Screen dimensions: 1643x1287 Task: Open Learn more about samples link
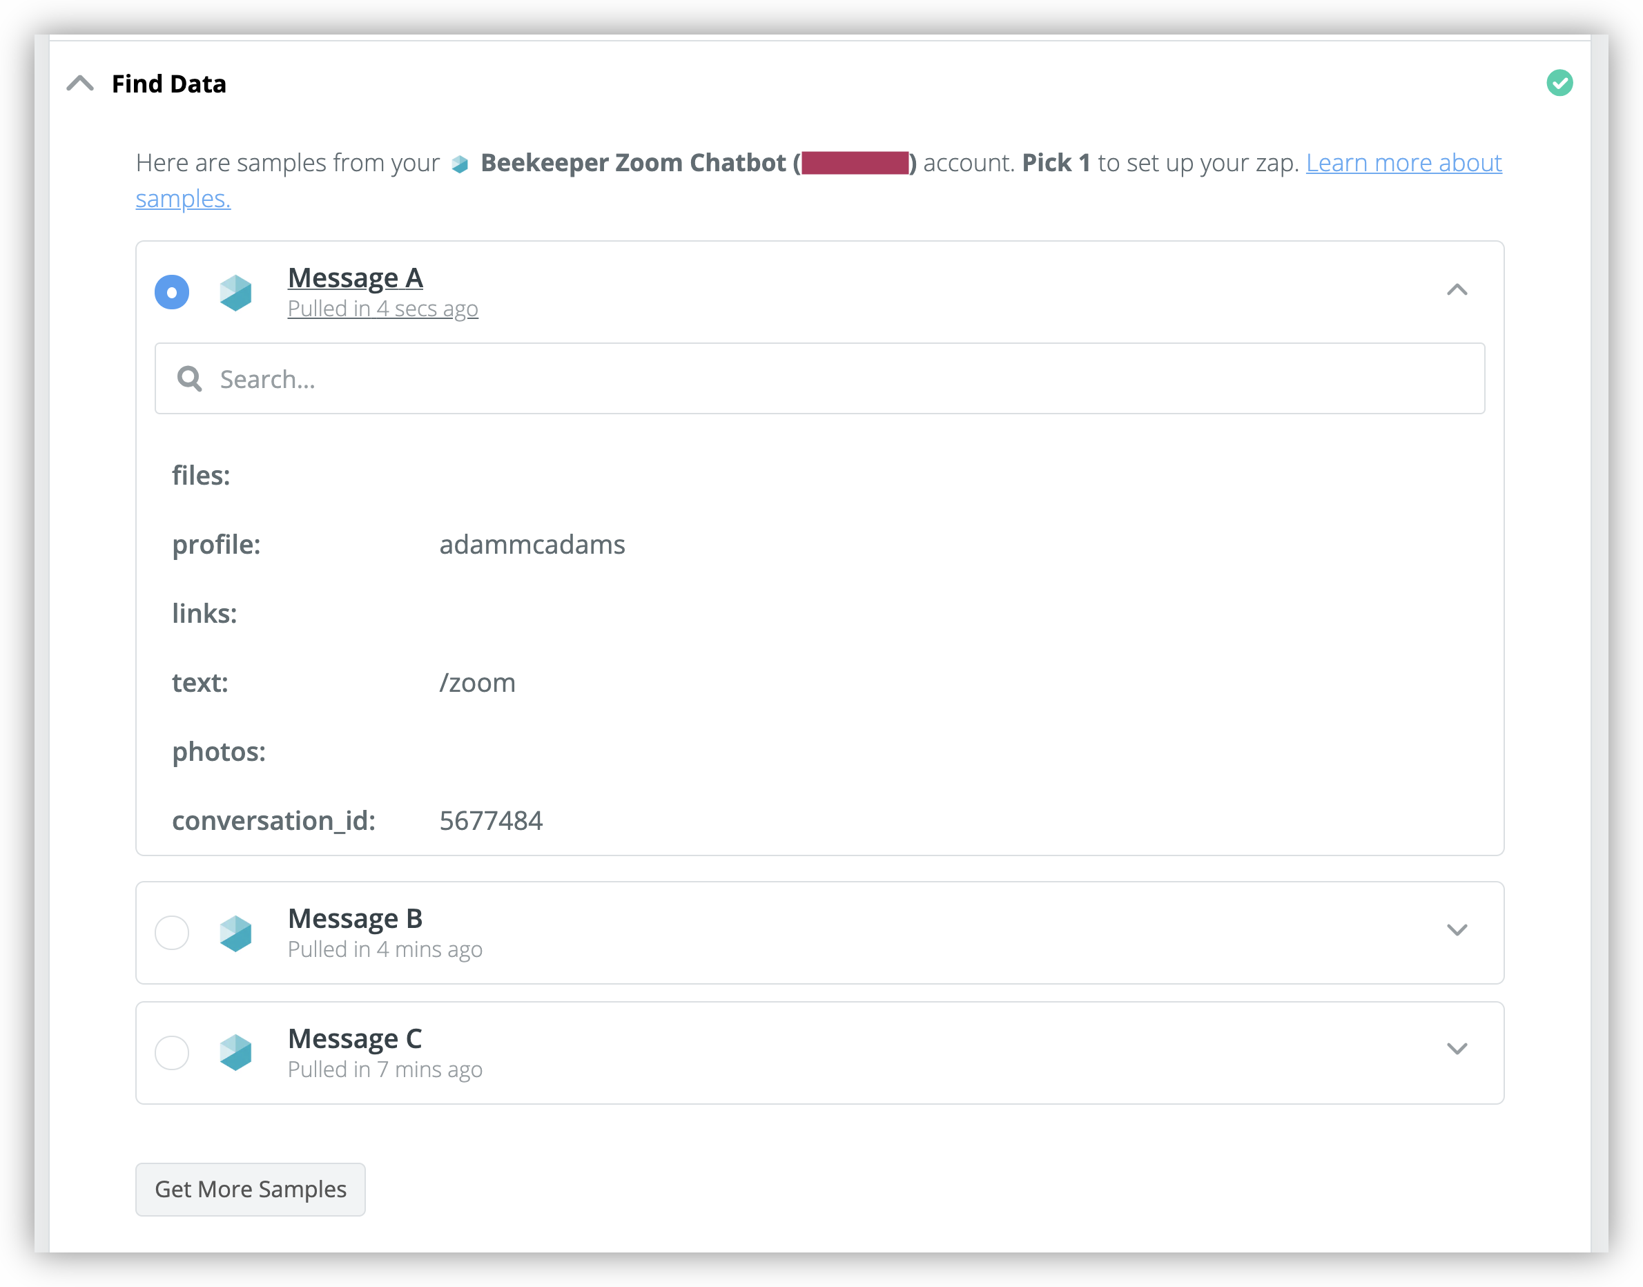coord(1403,163)
